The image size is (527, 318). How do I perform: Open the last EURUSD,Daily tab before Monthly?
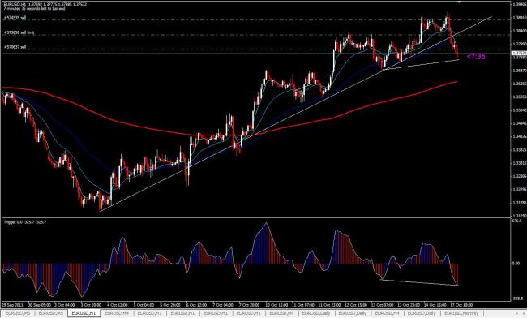coord(422,313)
